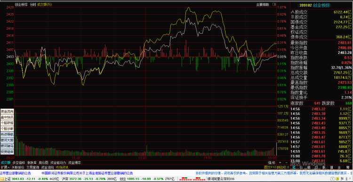Click the yellow status icon in bottom-right tray
Image resolution: width=353 pixels, height=182 pixels.
point(337,179)
